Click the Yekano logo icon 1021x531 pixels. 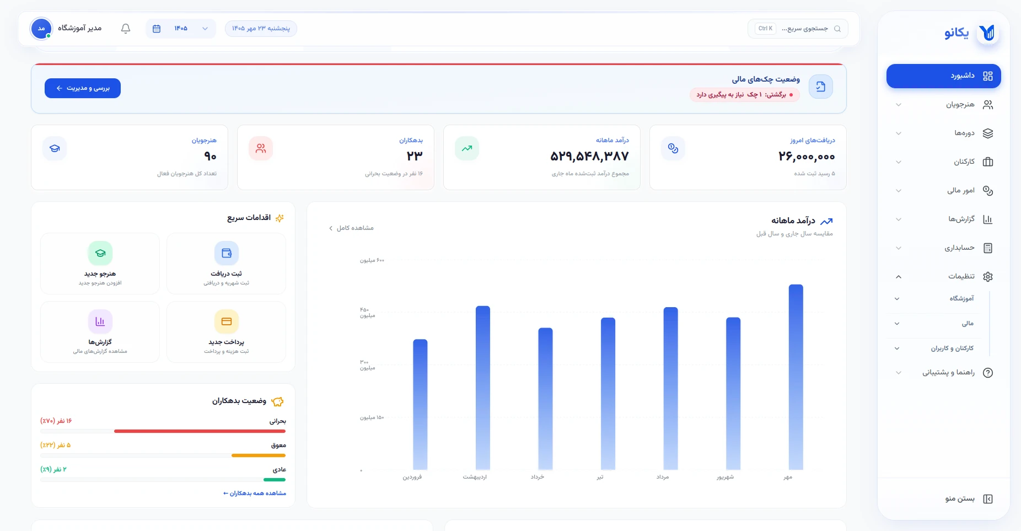pyautogui.click(x=988, y=33)
